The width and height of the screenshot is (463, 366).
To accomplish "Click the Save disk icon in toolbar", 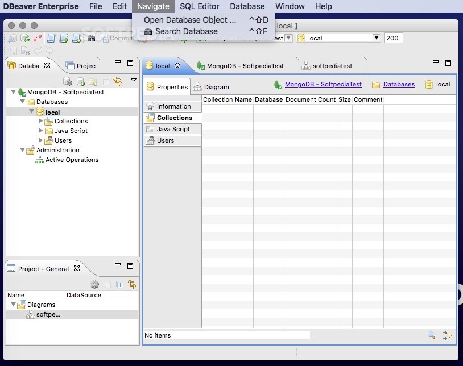I will (x=13, y=51).
